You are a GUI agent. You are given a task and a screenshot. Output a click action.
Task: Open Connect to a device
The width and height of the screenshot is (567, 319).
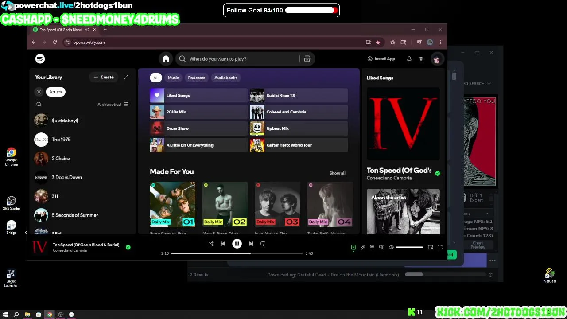(382, 247)
